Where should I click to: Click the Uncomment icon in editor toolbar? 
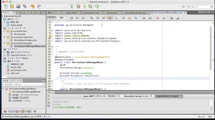[x=178, y=18]
